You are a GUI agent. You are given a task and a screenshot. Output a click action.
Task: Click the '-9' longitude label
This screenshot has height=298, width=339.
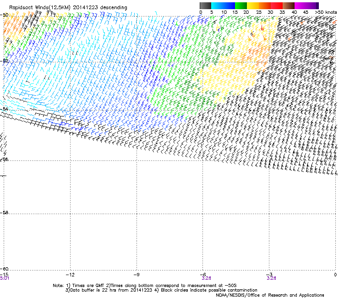[x=137, y=275]
